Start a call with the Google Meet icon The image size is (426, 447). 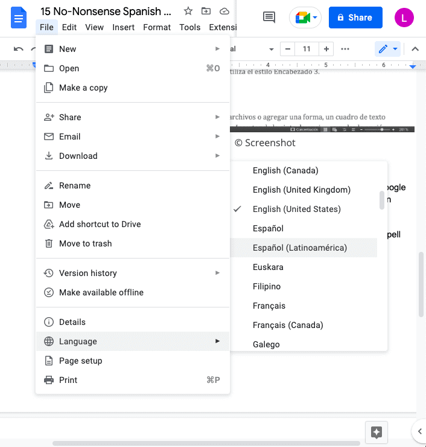click(x=305, y=18)
